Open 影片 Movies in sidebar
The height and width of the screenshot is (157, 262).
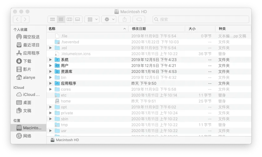pyautogui.click(x=24, y=69)
